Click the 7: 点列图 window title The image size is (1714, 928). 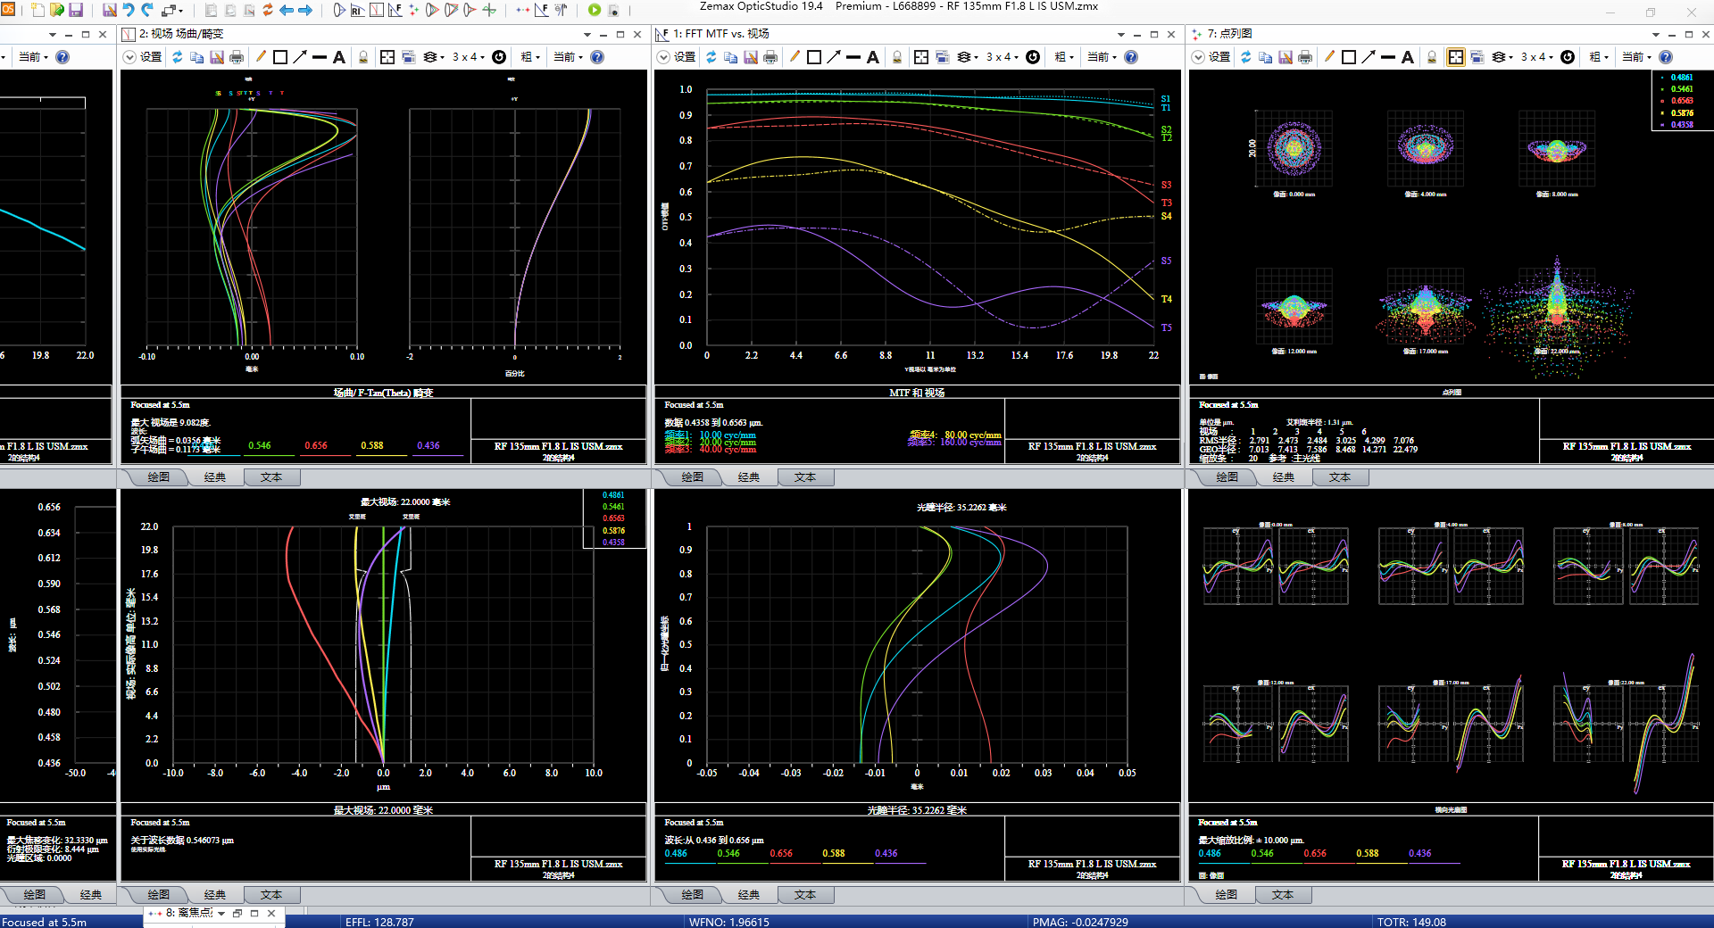pos(1229,34)
